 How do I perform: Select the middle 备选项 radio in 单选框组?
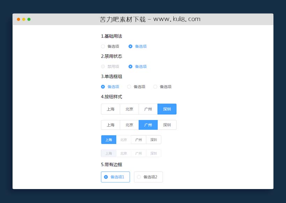(x=129, y=87)
